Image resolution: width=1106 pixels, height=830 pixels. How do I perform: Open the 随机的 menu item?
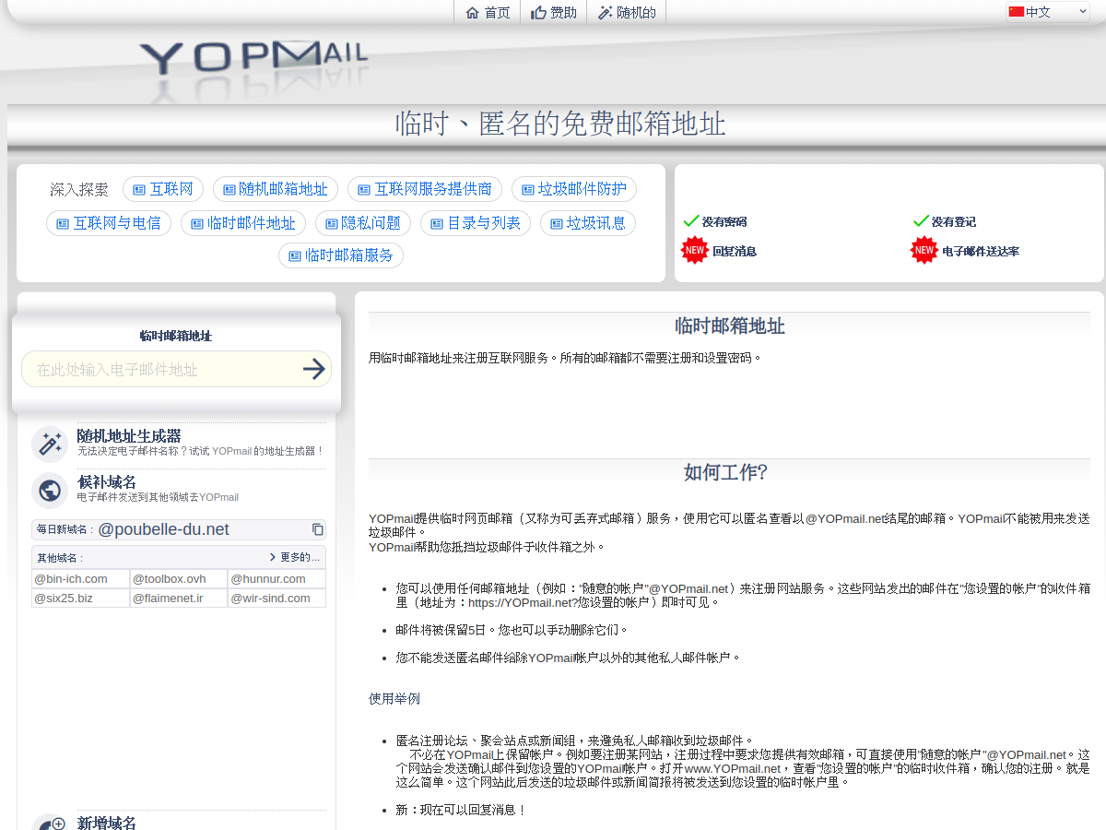coord(627,13)
